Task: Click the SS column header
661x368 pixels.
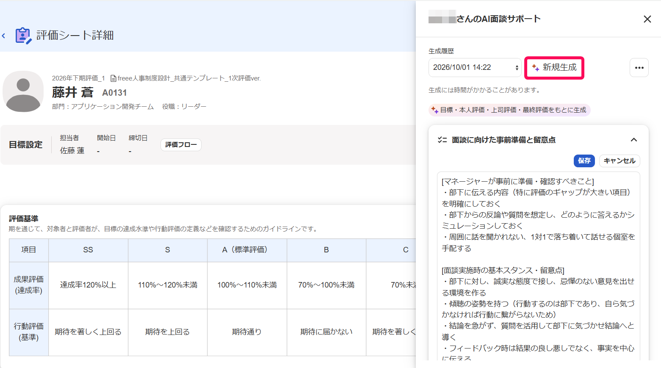Action: [x=88, y=250]
